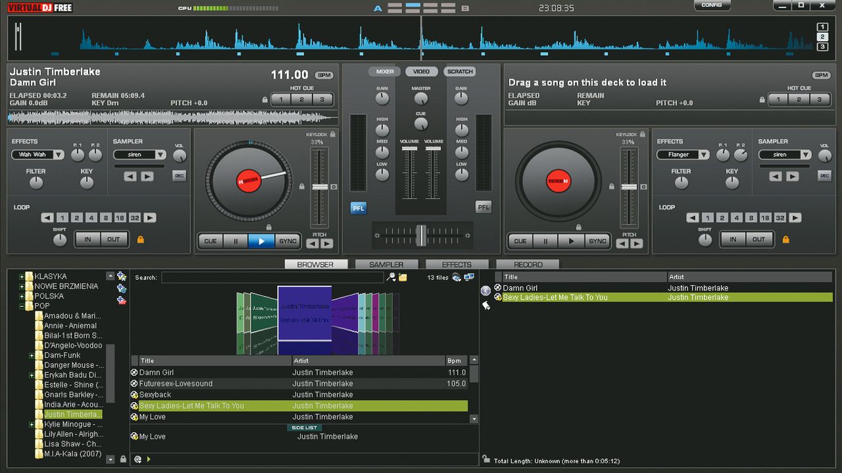Select the Sexyback track row
This screenshot has height=473, width=842.
299,395
